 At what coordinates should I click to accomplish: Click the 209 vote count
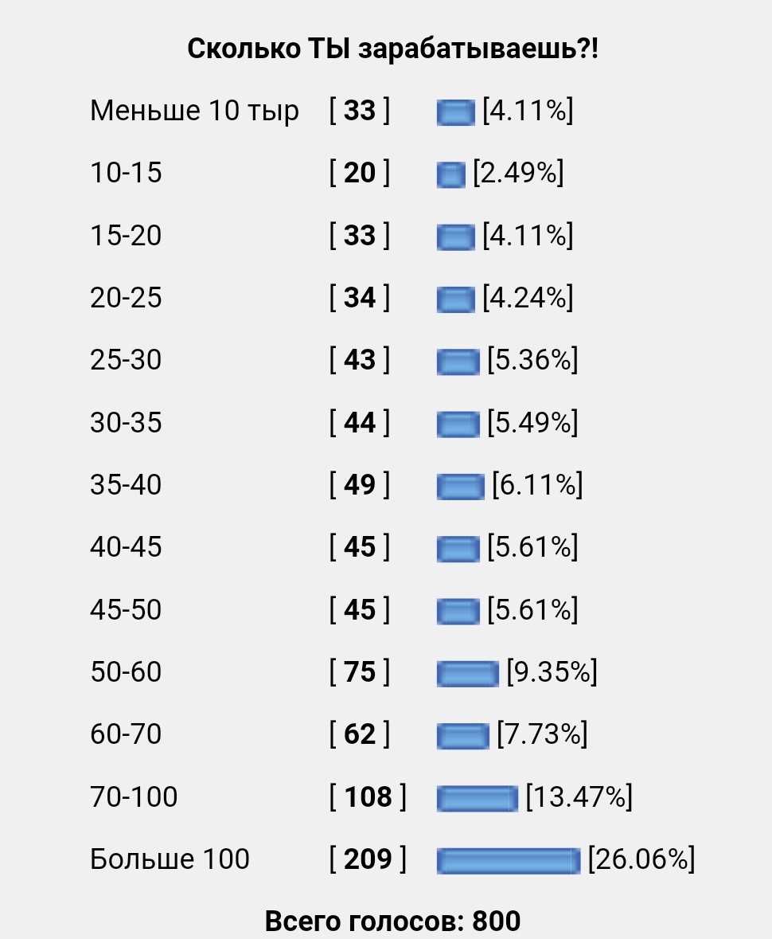368,859
